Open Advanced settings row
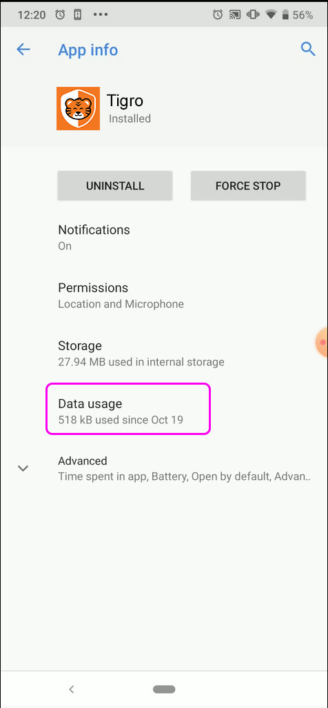This screenshot has height=708, width=328. pos(164,468)
